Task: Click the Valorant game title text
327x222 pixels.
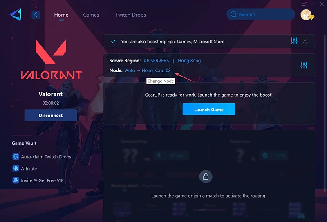Action: (x=50, y=94)
